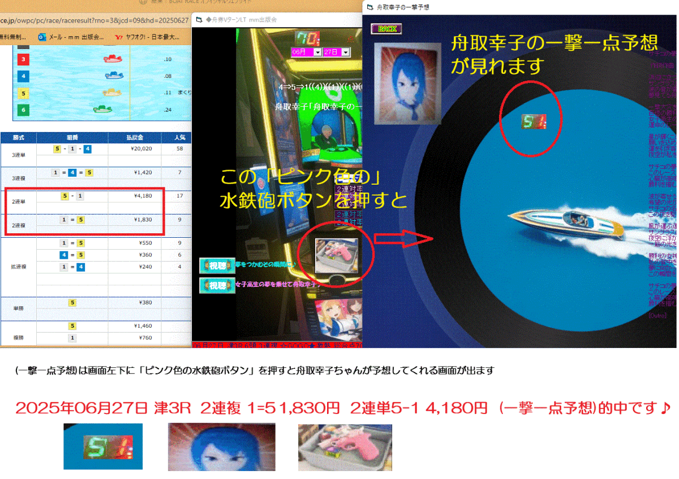This screenshot has height=479, width=679.
Task: Click the green boat icon in lane 6
Action: (102, 109)
